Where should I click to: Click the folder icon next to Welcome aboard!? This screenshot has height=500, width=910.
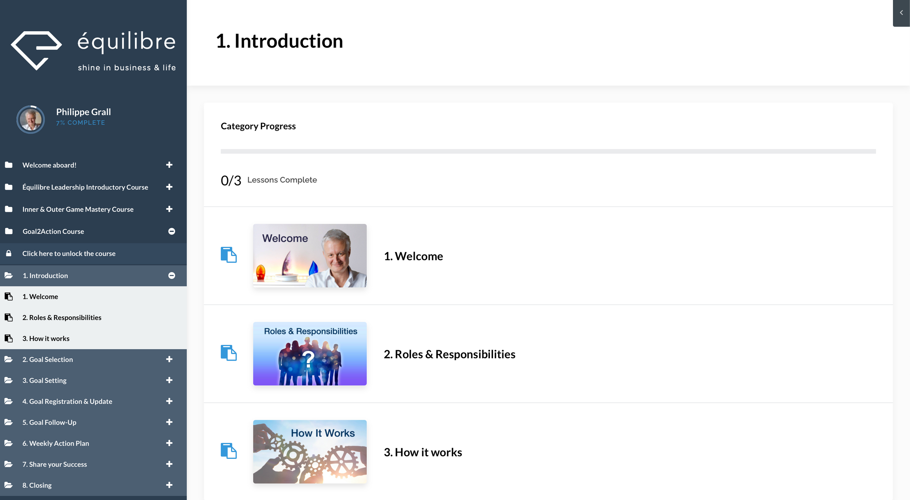9,165
